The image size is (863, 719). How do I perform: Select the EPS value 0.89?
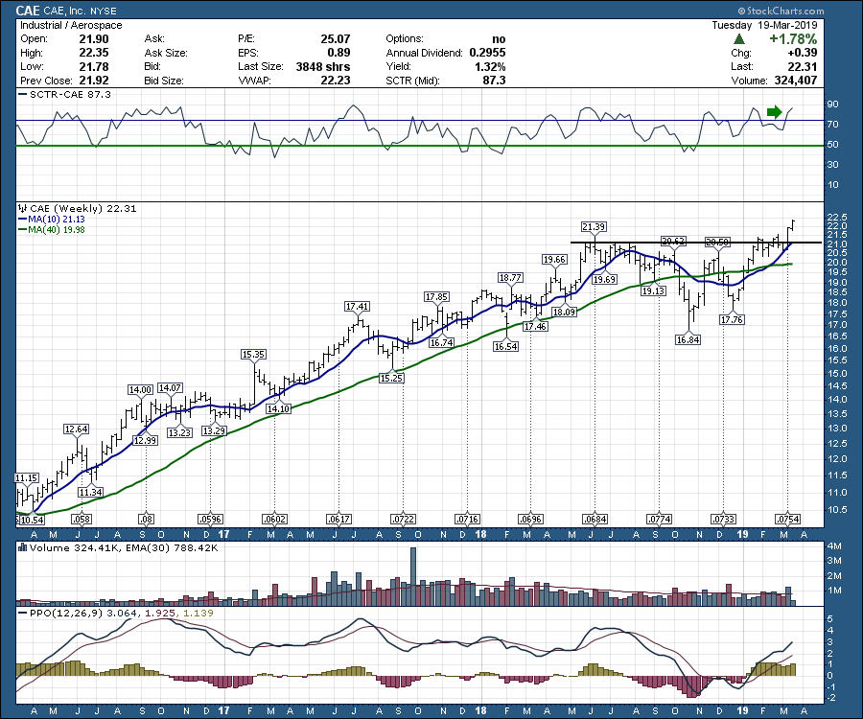(339, 53)
